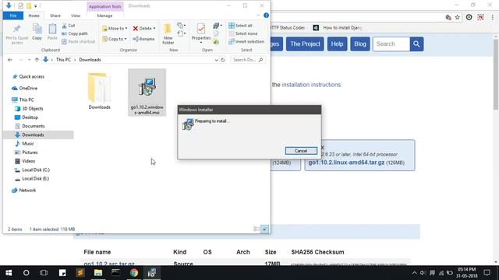Click The Project button on website
This screenshot has height=280, width=499.
305,44
